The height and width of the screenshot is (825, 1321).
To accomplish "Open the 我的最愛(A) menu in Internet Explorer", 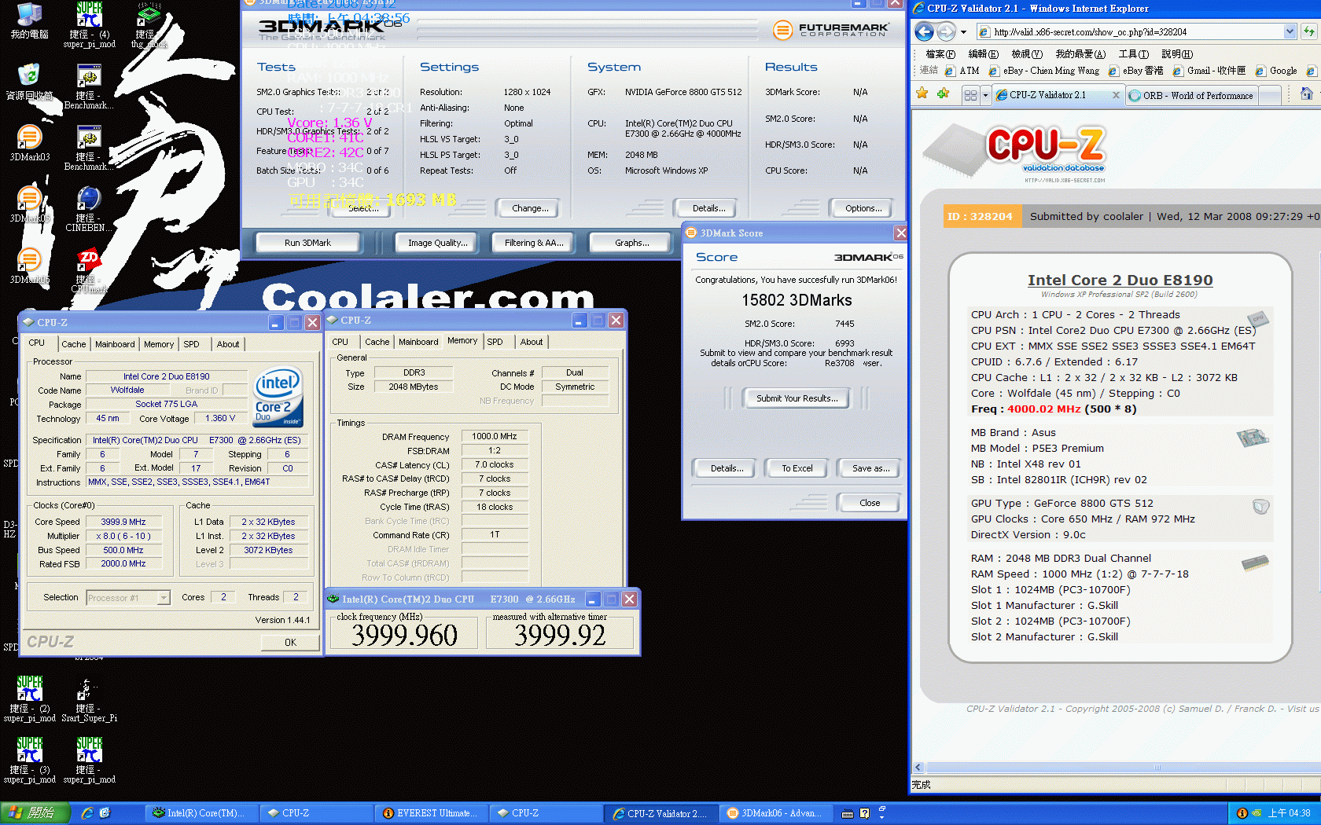I will click(1080, 54).
